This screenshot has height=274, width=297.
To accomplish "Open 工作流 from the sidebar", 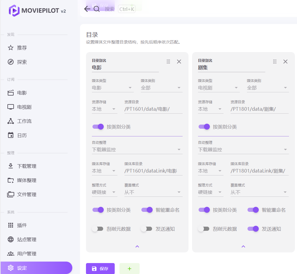I will pyautogui.click(x=24, y=121).
